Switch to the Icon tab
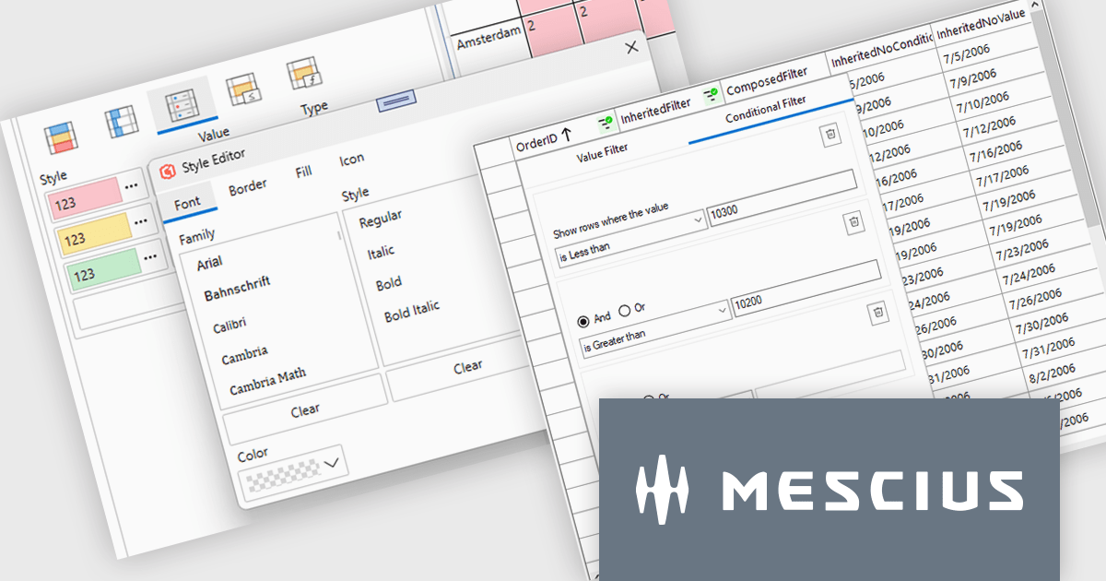Viewport: 1106px width, 581px height. (352, 160)
